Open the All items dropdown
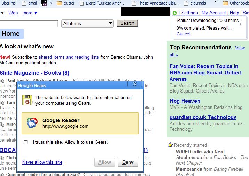This screenshot has height=176, width=249. click(88, 24)
